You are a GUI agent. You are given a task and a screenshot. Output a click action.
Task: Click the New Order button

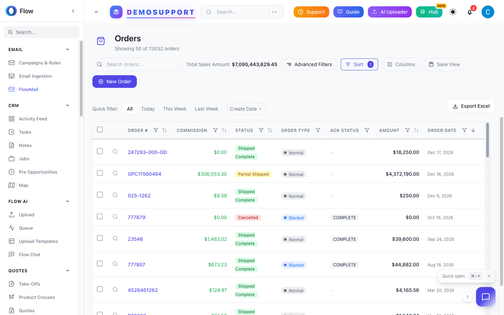[x=114, y=82]
